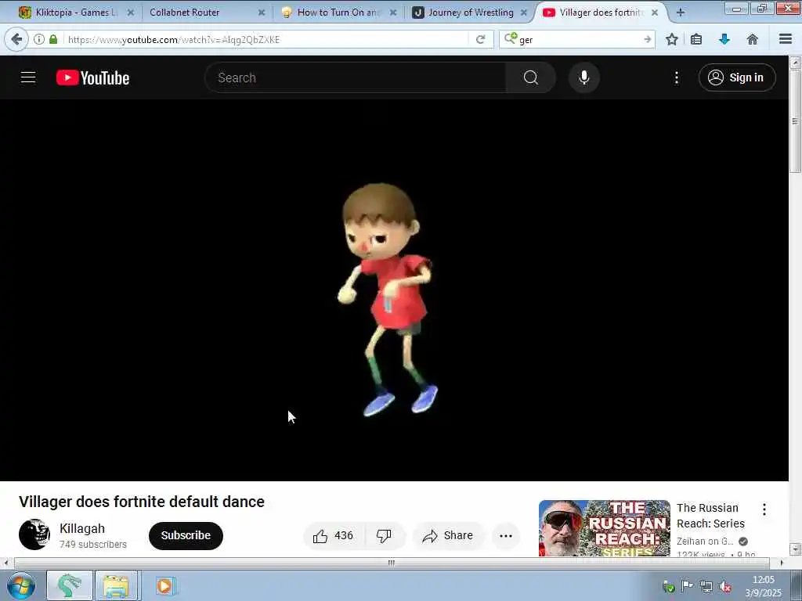The height and width of the screenshot is (601, 802).
Task: Reload the page with refresh icon
Action: coord(480,39)
